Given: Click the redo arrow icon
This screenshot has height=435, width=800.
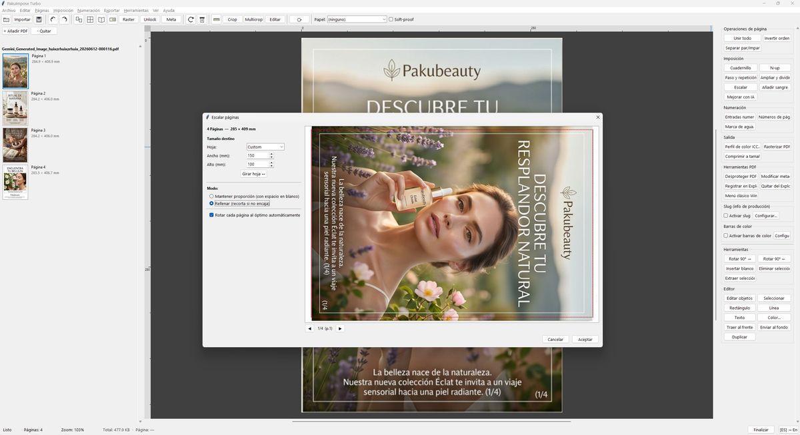Looking at the screenshot, I should point(64,19).
